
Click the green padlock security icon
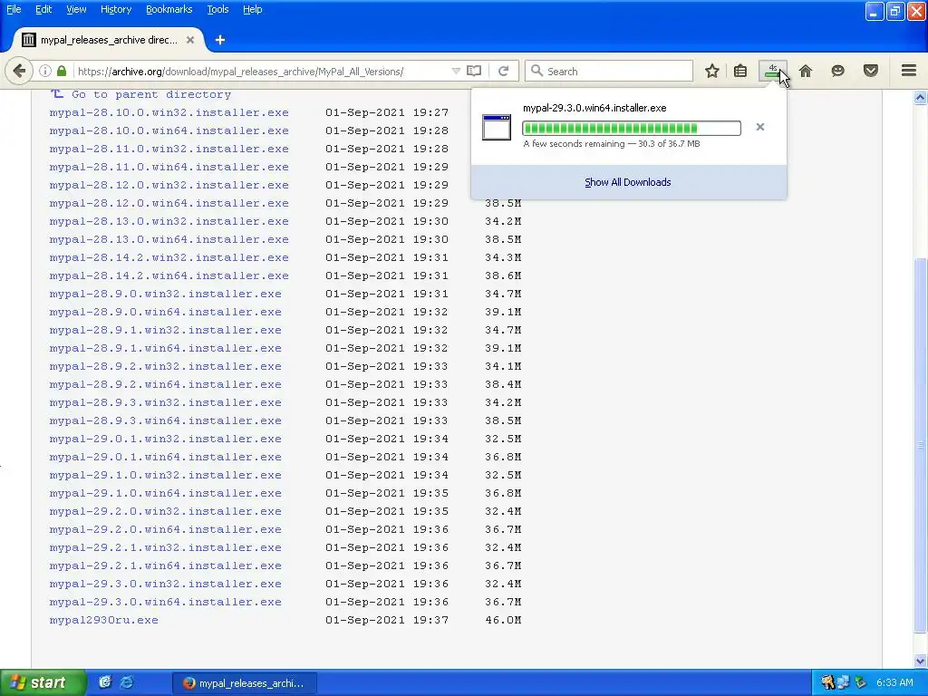[x=62, y=71]
